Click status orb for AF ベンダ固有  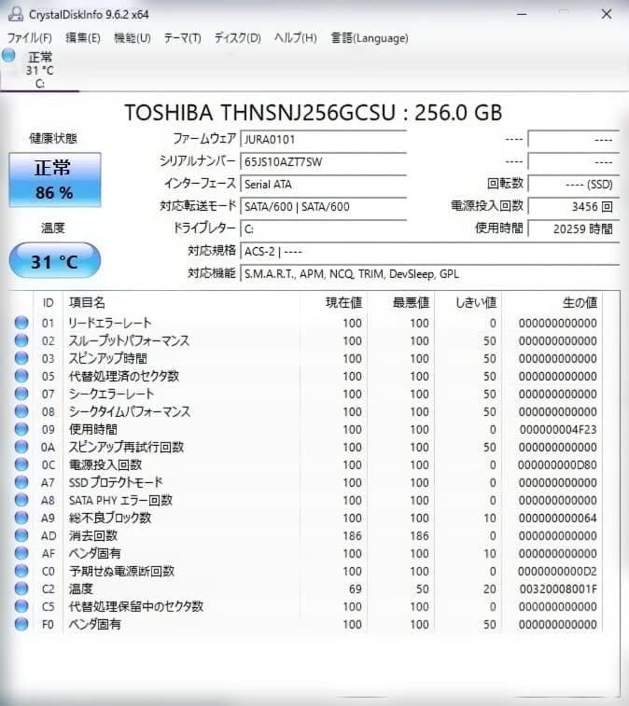click(21, 553)
